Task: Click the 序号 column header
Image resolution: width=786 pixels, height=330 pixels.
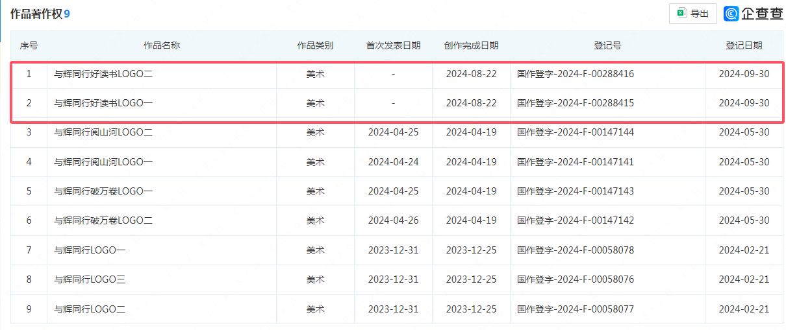Action: click(29, 45)
